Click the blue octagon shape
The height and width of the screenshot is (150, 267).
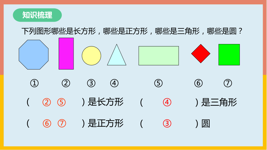click(x=34, y=55)
